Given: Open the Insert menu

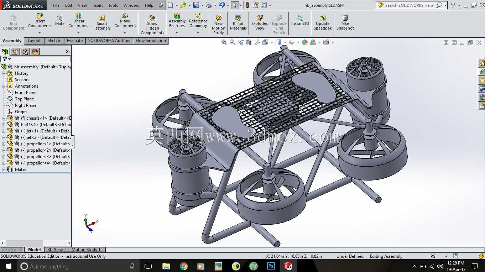Looking at the screenshot, I should (x=98, y=5).
